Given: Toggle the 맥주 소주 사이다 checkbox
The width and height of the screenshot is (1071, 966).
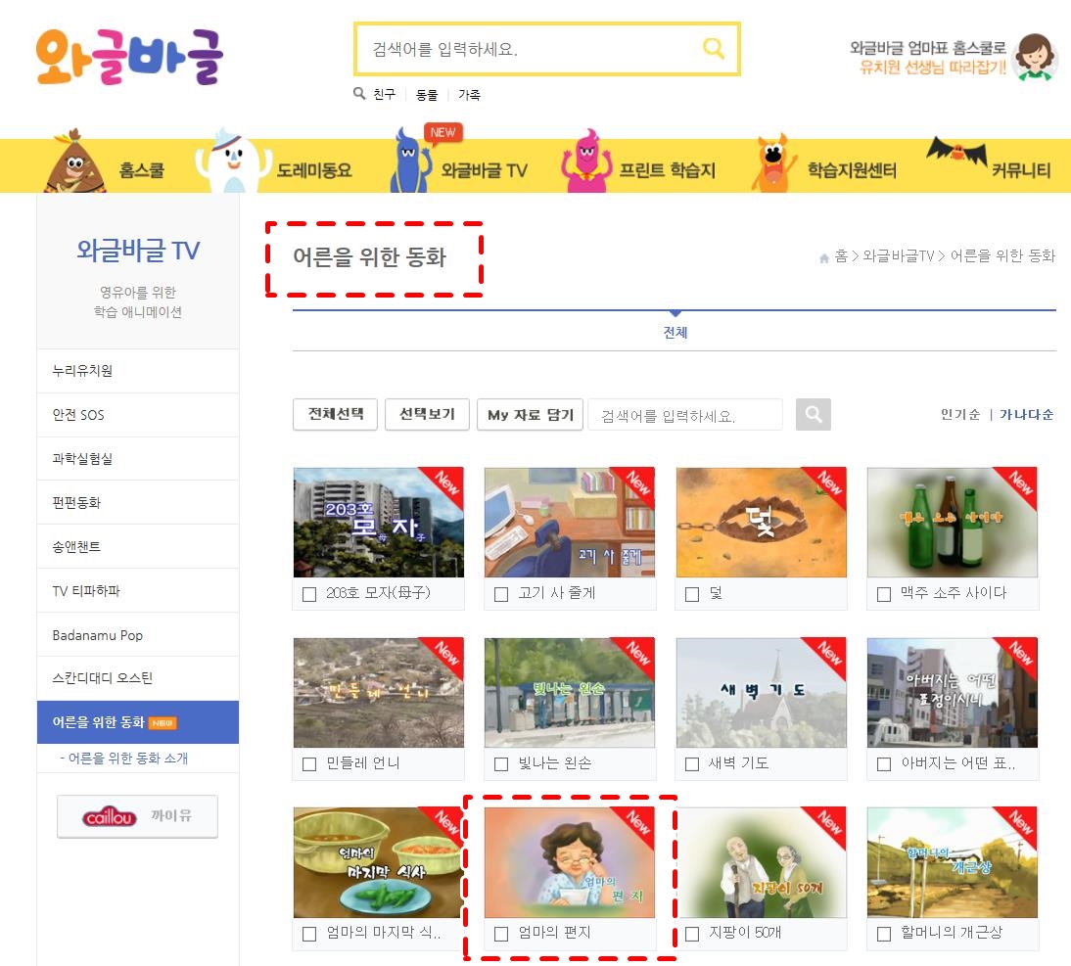Looking at the screenshot, I should click(x=884, y=595).
